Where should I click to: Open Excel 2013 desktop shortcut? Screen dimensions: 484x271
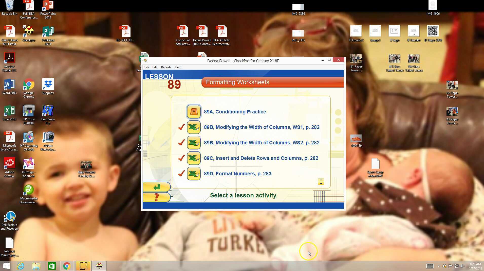click(9, 113)
